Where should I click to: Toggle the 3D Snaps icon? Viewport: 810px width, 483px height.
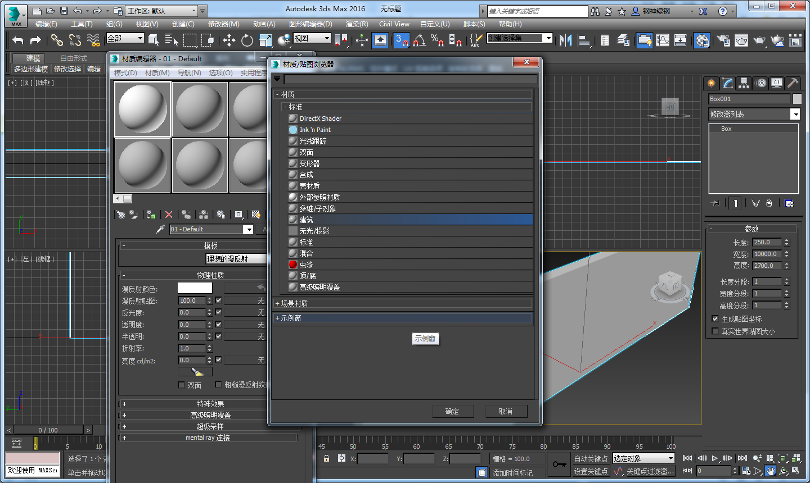click(x=401, y=40)
